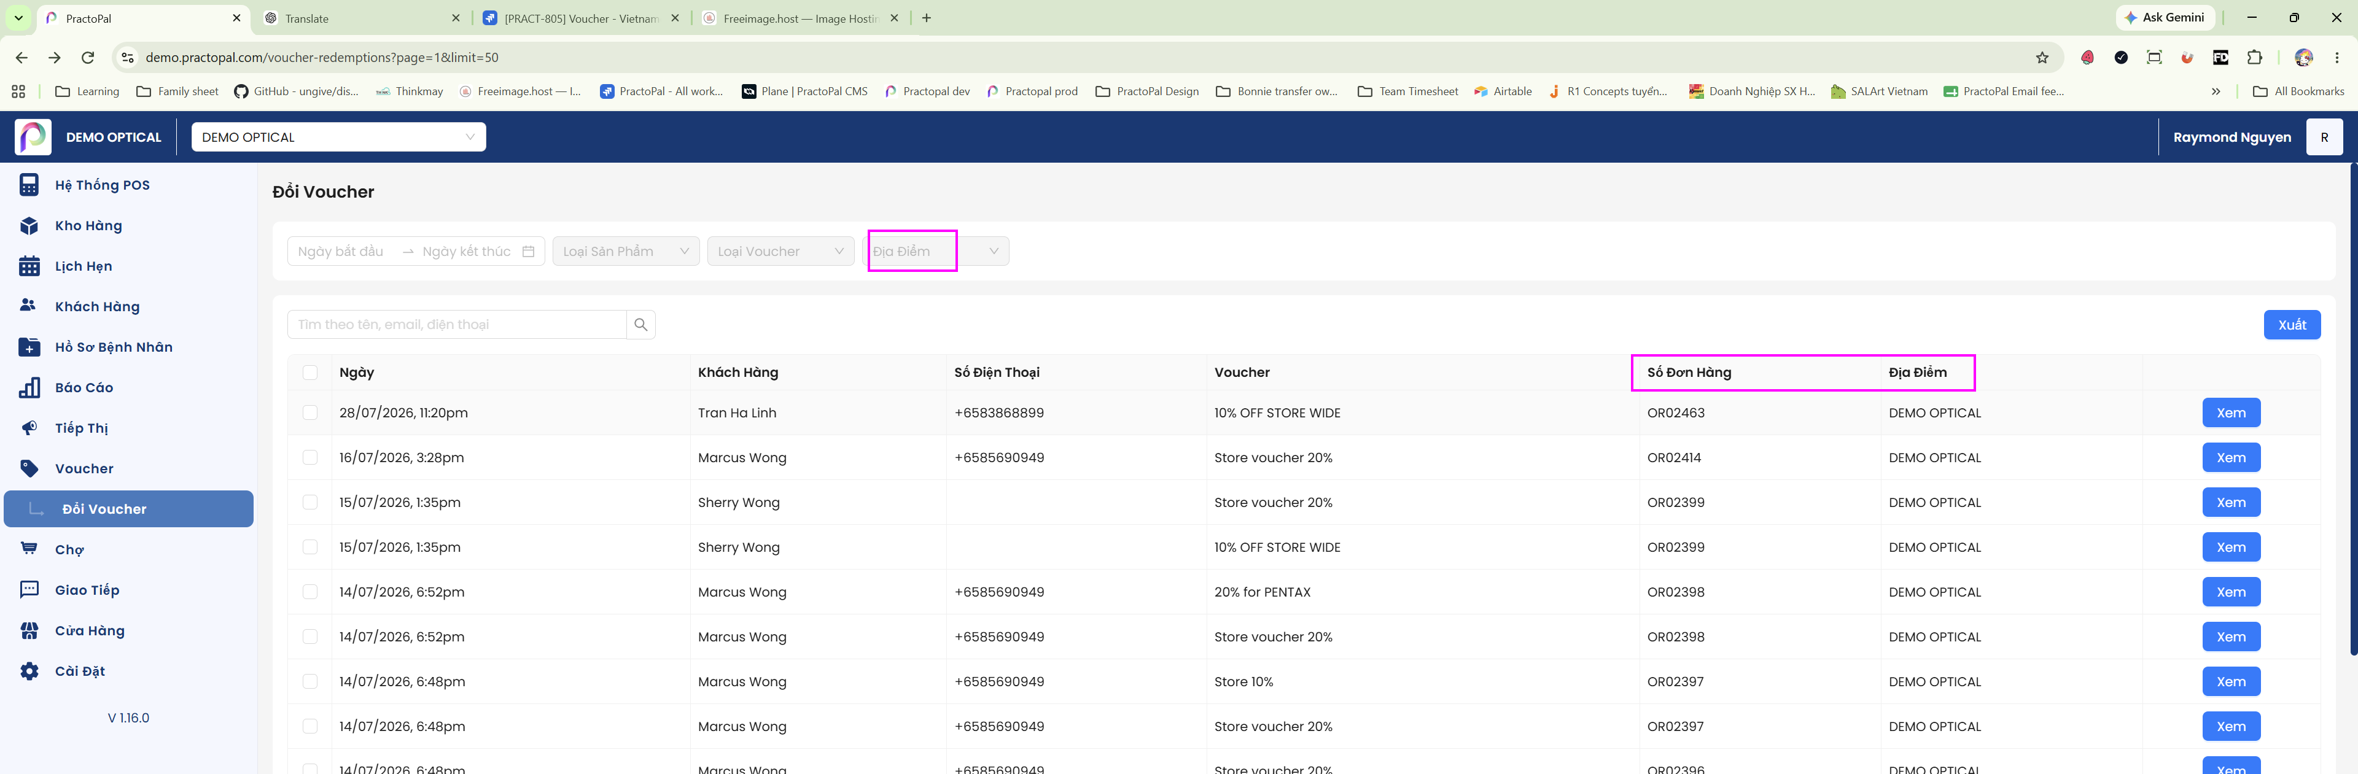The height and width of the screenshot is (774, 2358).
Task: Click Xem for the Store 10% row
Action: (x=2231, y=681)
